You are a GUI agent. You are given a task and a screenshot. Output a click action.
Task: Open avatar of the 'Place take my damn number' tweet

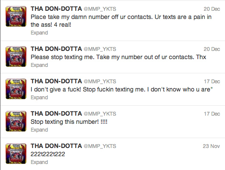tap(16, 16)
